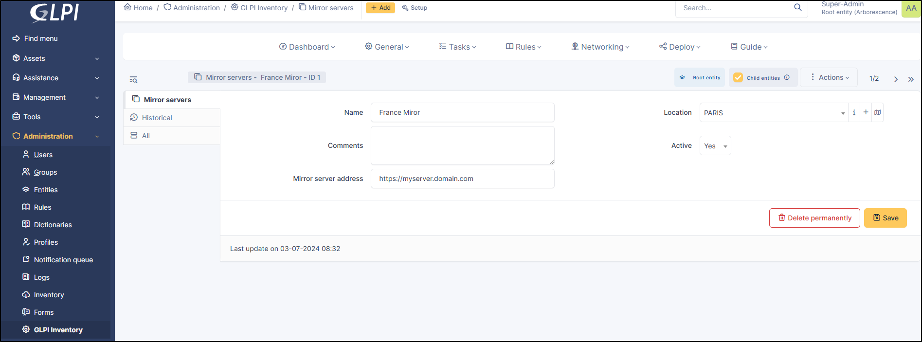Click the Location info icon
This screenshot has height=342, width=922.
point(854,112)
